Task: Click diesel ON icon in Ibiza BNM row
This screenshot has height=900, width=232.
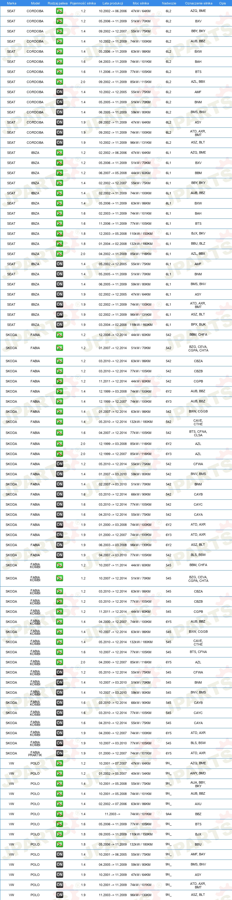Action: pos(60,274)
